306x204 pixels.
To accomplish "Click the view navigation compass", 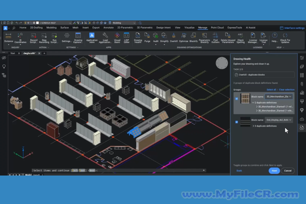I will tap(222, 63).
